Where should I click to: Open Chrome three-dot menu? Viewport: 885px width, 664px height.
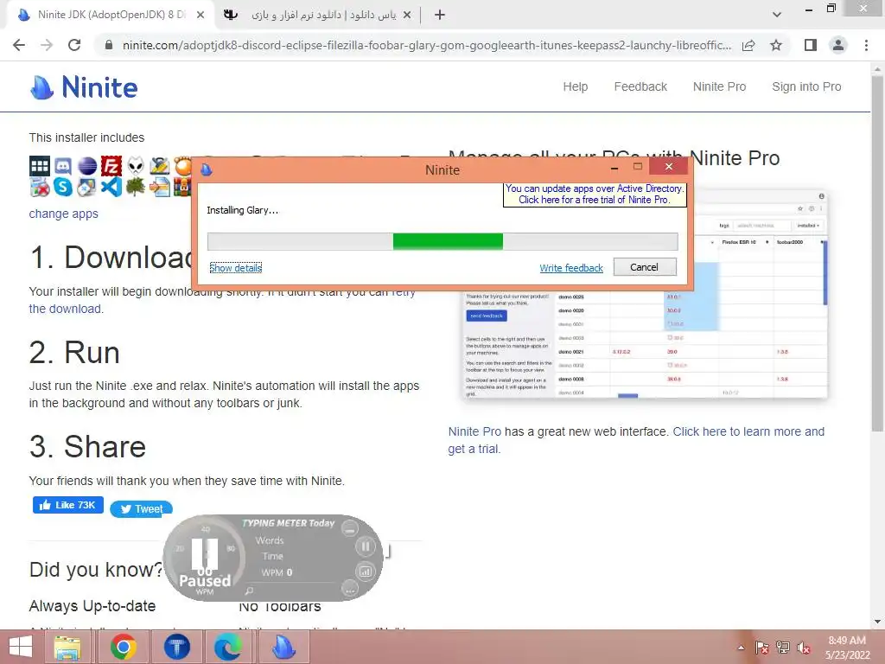866,45
